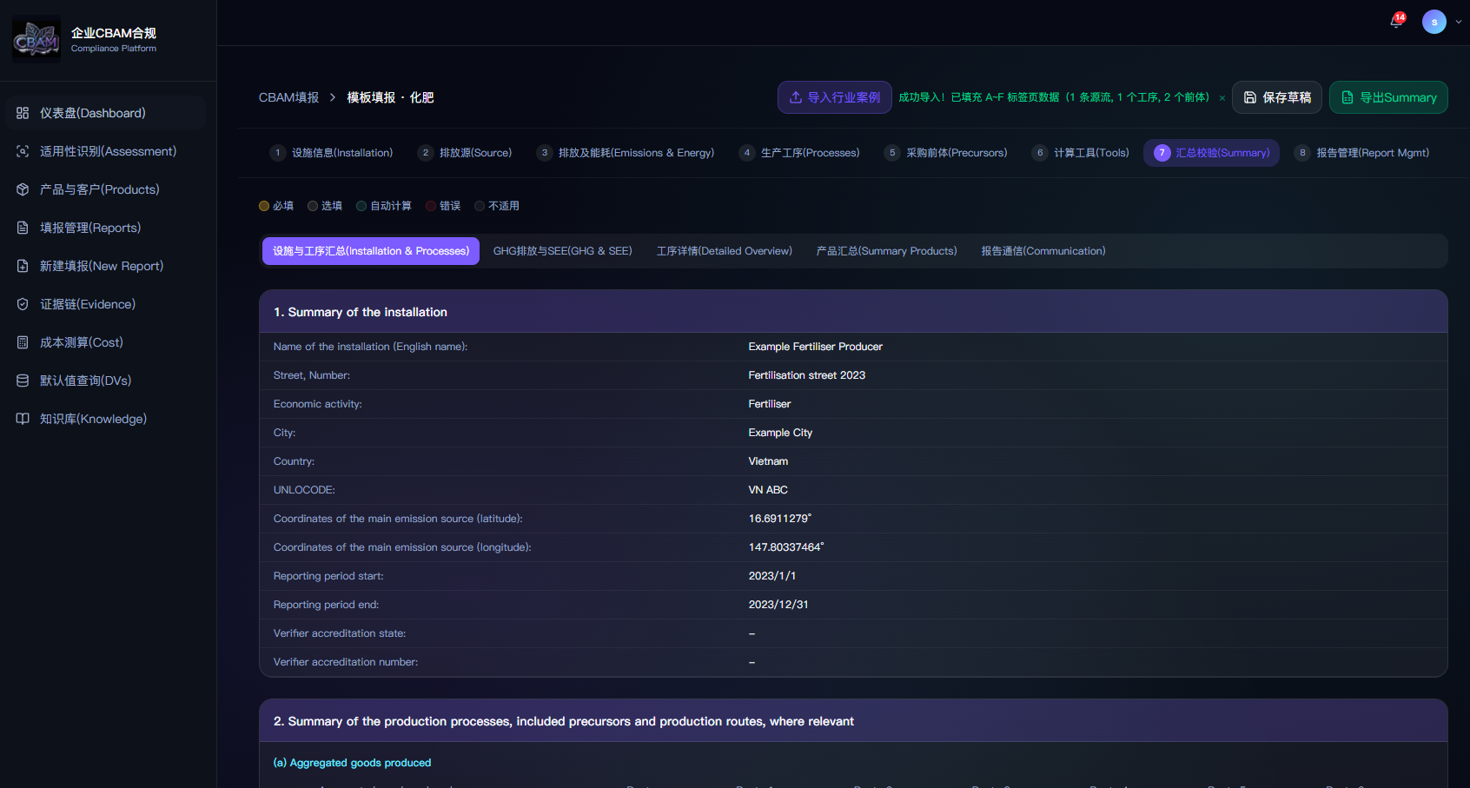Click upload icon on import industry case button
The image size is (1470, 788).
(x=795, y=97)
